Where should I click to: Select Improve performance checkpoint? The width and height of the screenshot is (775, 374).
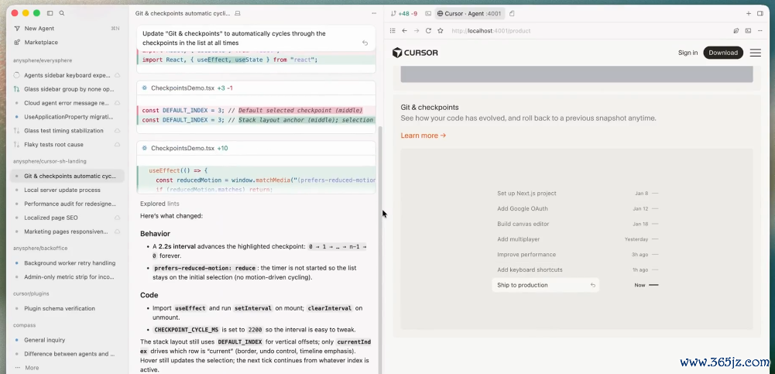pos(526,255)
